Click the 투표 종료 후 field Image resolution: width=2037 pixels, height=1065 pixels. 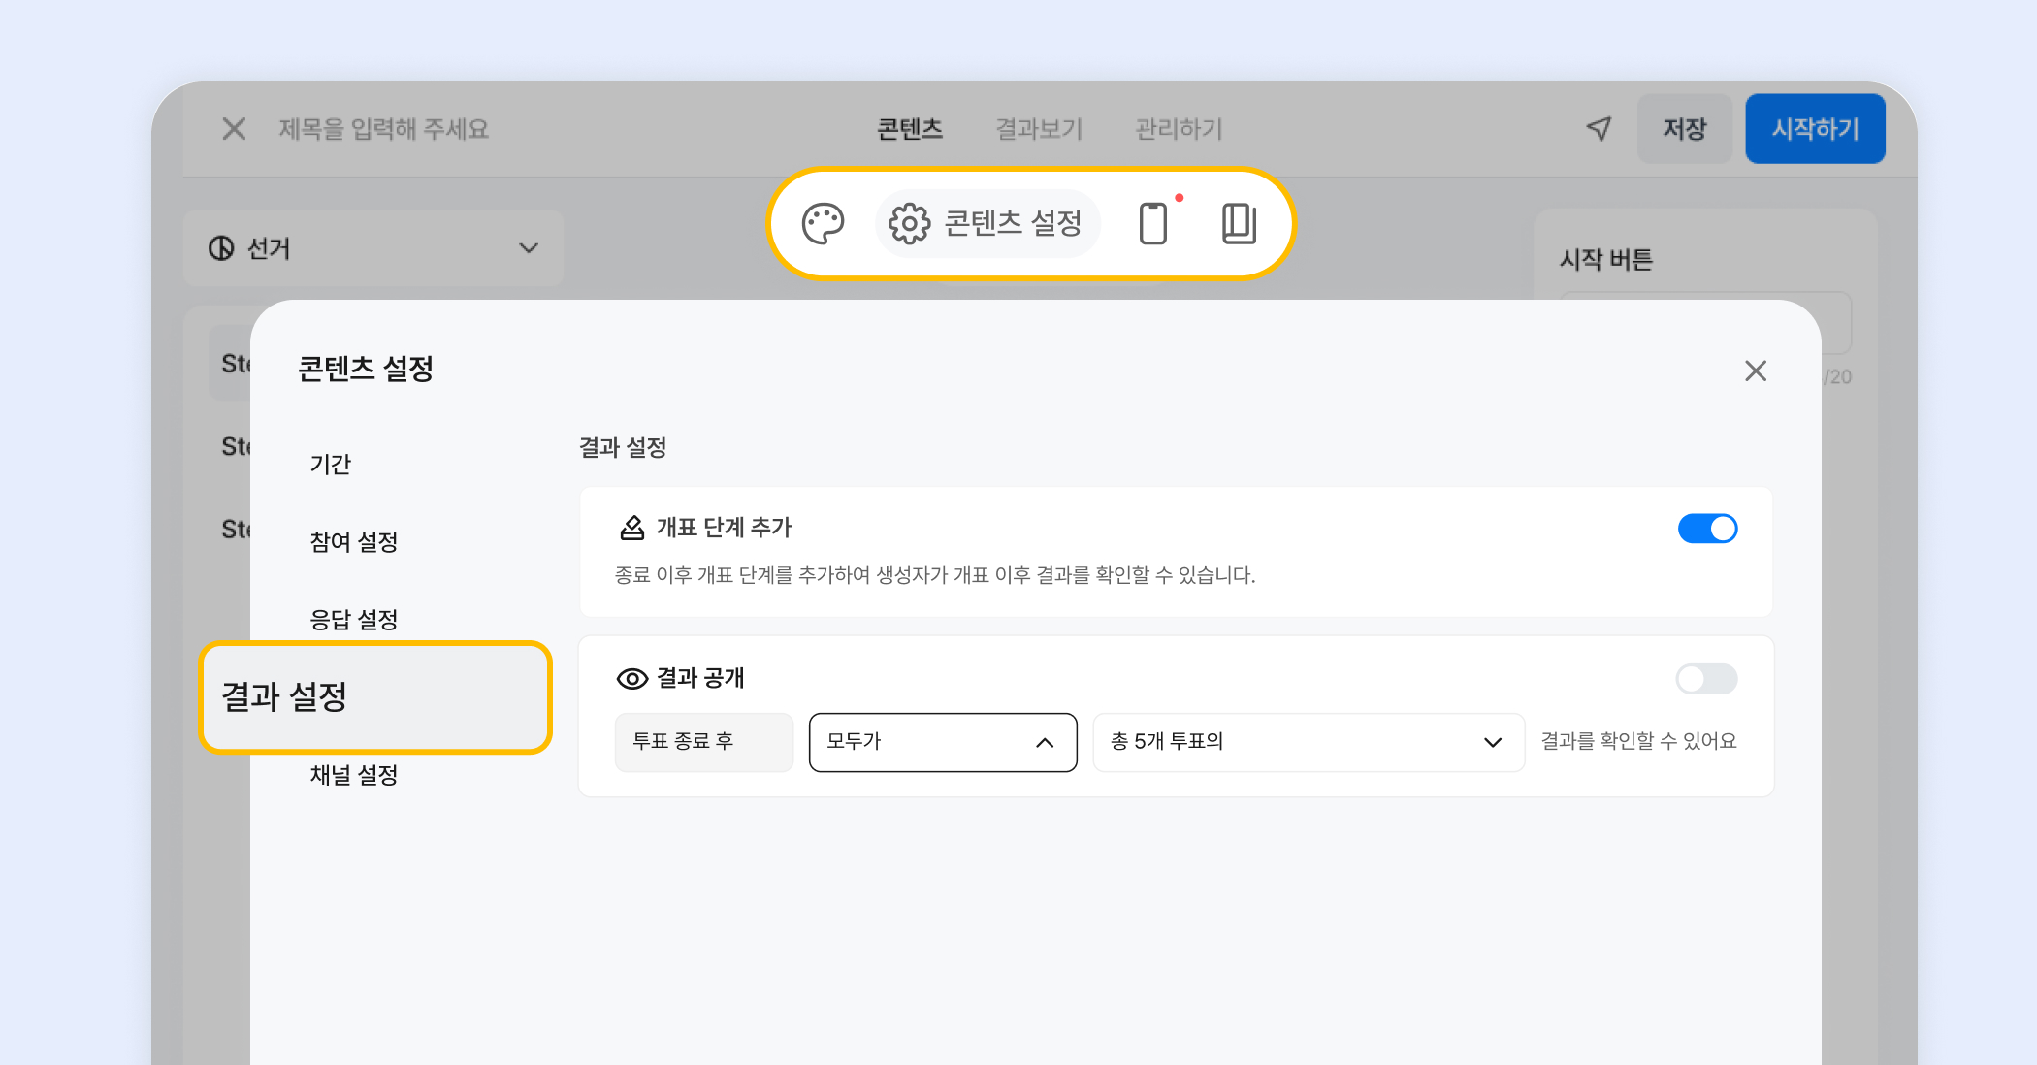(704, 743)
